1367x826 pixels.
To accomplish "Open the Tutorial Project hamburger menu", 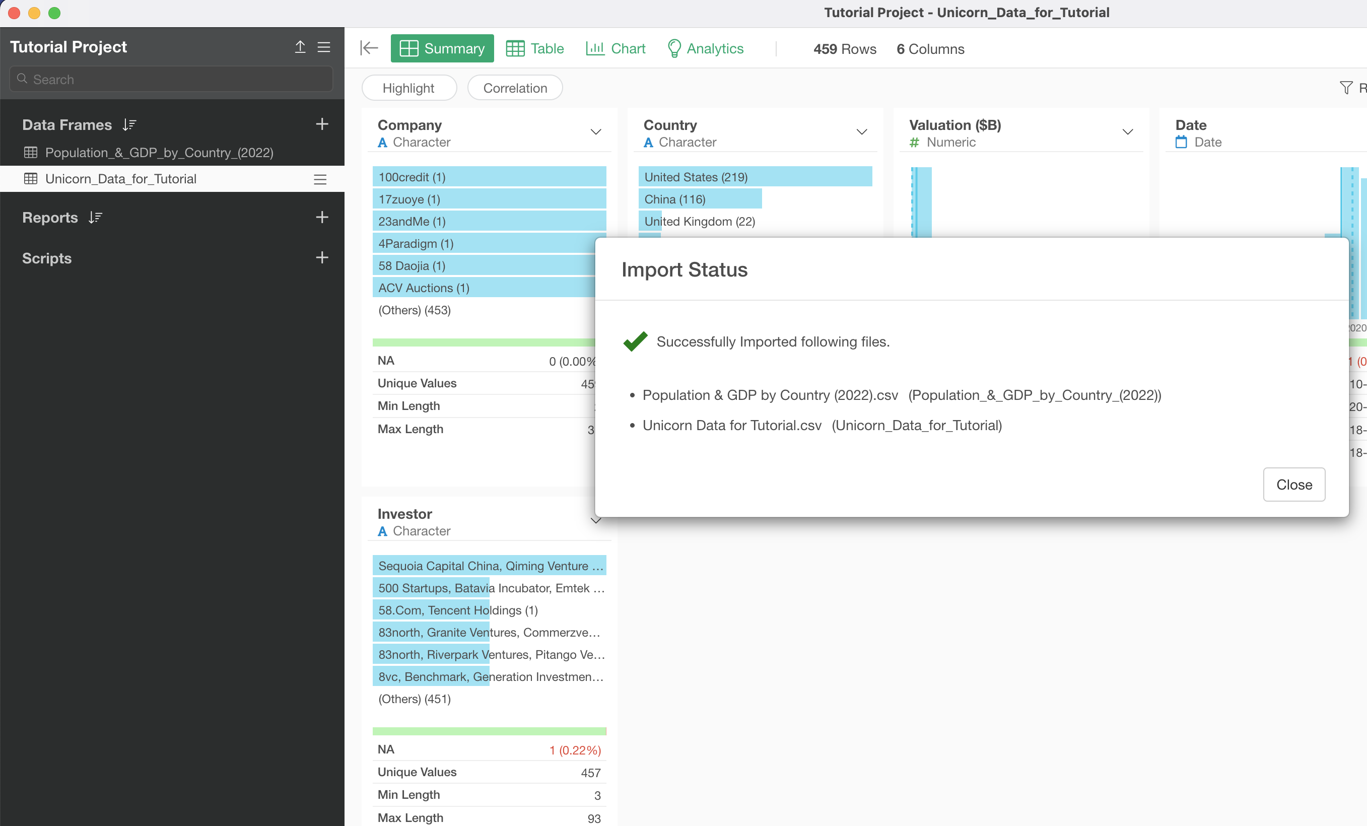I will 324,47.
